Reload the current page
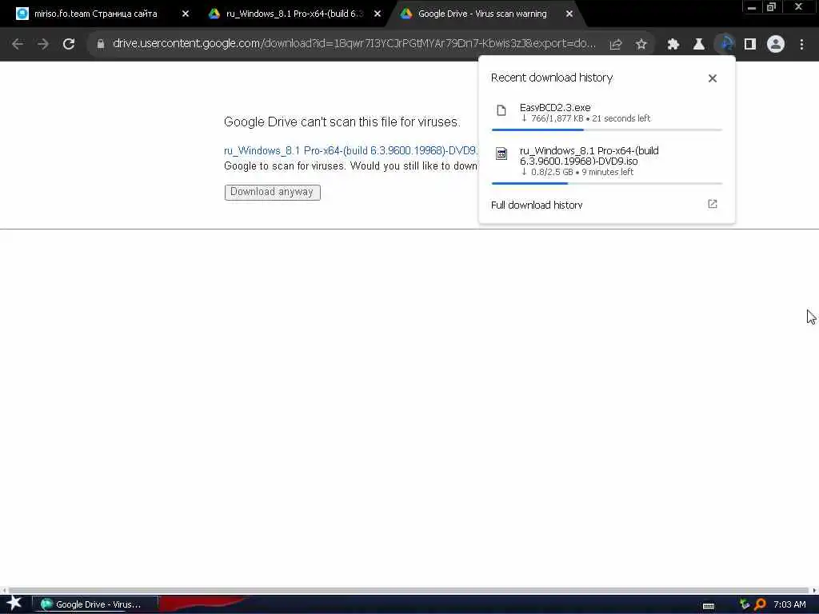 [69, 45]
